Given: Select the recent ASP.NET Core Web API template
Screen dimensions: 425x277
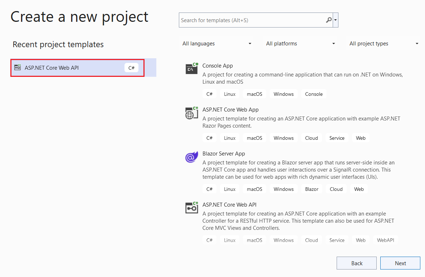Looking at the screenshot, I should point(72,67).
